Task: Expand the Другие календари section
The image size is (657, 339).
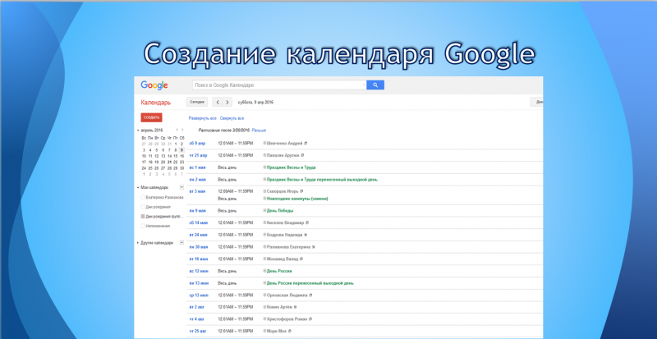Action: 138,243
